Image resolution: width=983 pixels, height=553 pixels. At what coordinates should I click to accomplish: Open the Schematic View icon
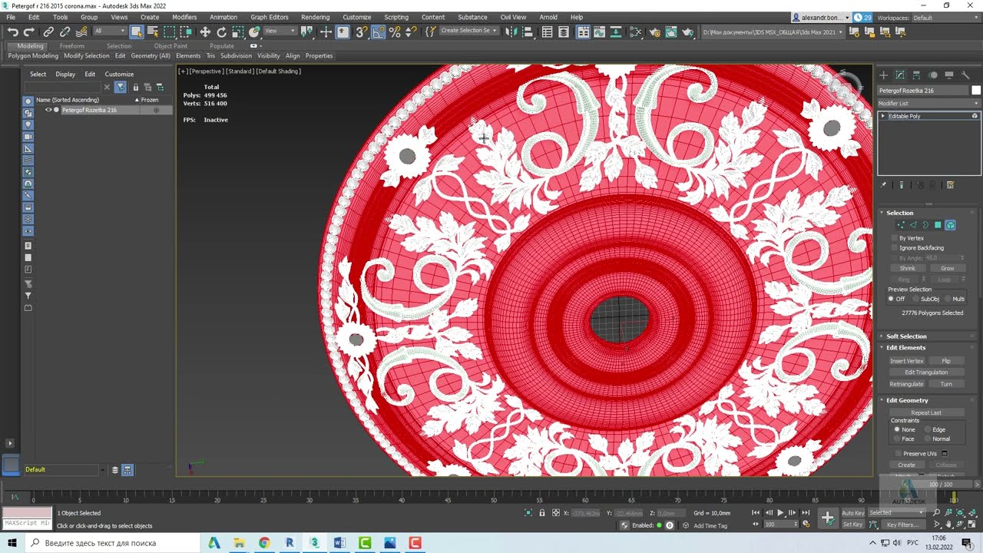tap(615, 31)
